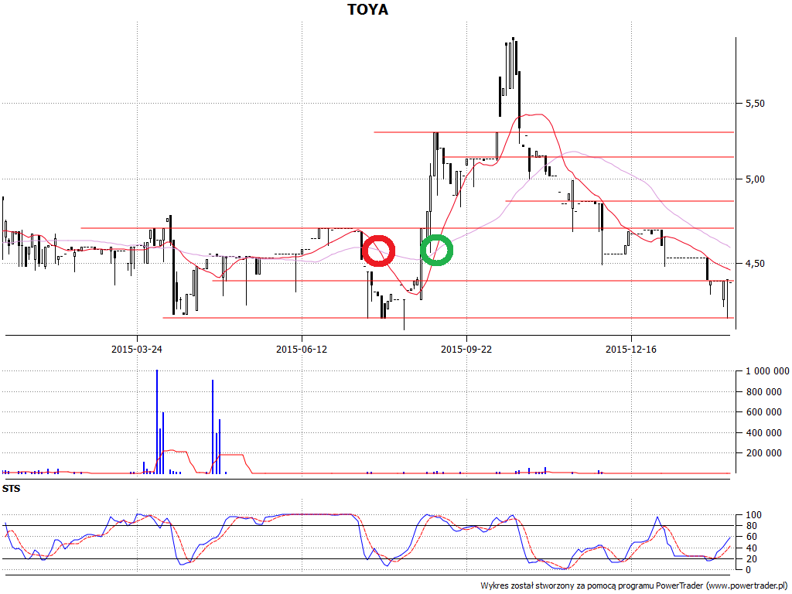Click the 600 000 volume axis label
The height and width of the screenshot is (594, 792).
click(x=763, y=412)
